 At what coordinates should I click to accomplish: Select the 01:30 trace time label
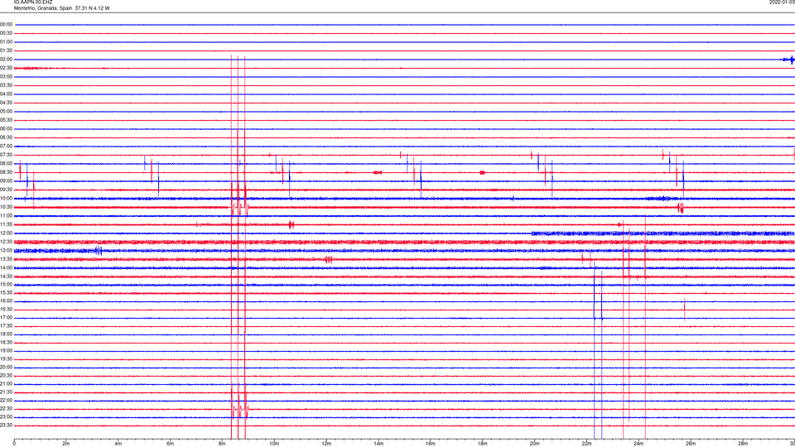6,50
